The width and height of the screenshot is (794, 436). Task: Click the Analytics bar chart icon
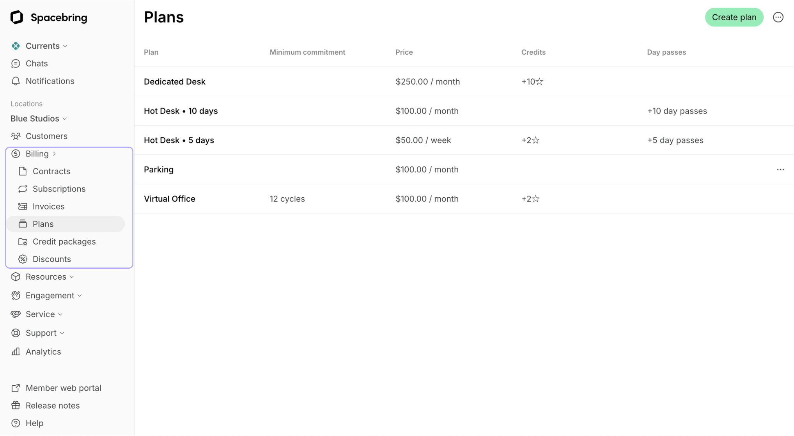(16, 351)
